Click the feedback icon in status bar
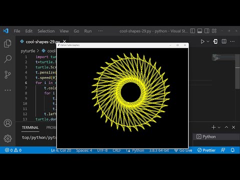This screenshot has width=240, height=180. (223, 150)
